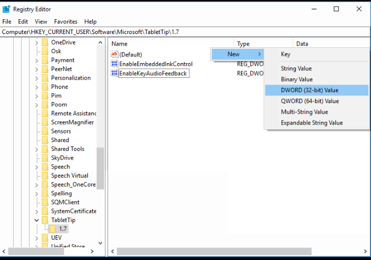Choose Key from the New submenu
This screenshot has width=371, height=260.
coord(317,54)
